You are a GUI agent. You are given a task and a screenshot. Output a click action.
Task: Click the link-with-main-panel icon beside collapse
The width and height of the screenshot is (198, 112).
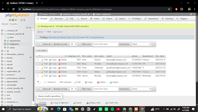coord(30,27)
